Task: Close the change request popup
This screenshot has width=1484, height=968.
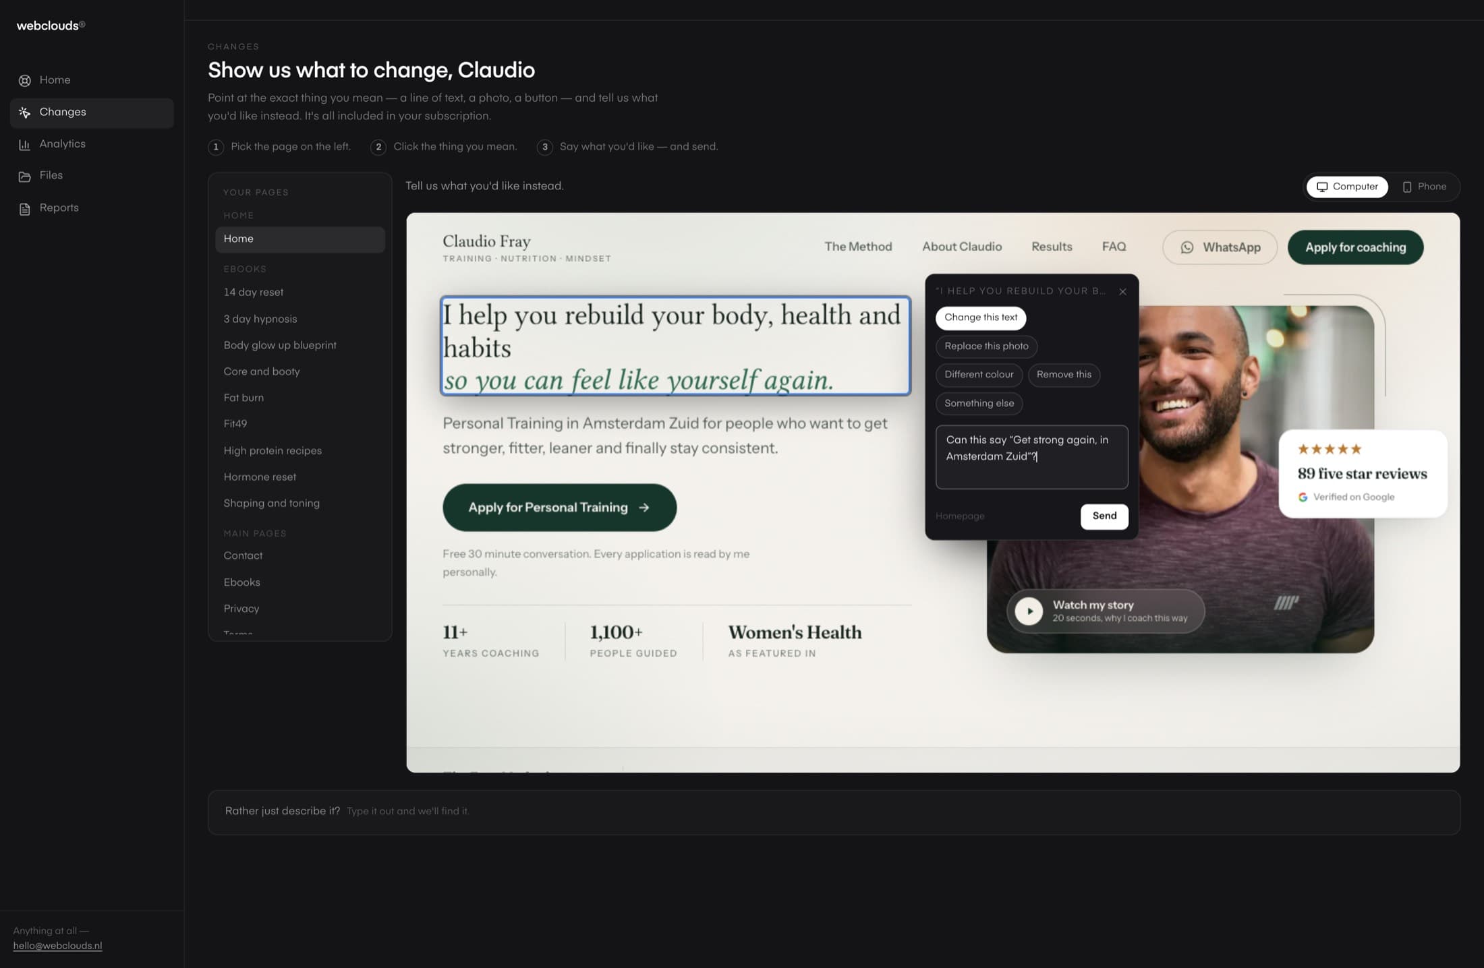Action: tap(1122, 292)
